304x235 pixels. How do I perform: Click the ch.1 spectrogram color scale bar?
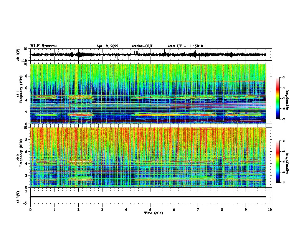(x=278, y=98)
